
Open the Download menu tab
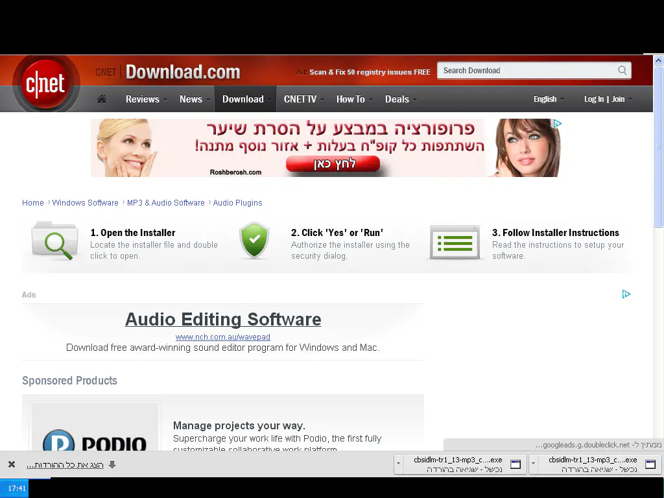[243, 99]
